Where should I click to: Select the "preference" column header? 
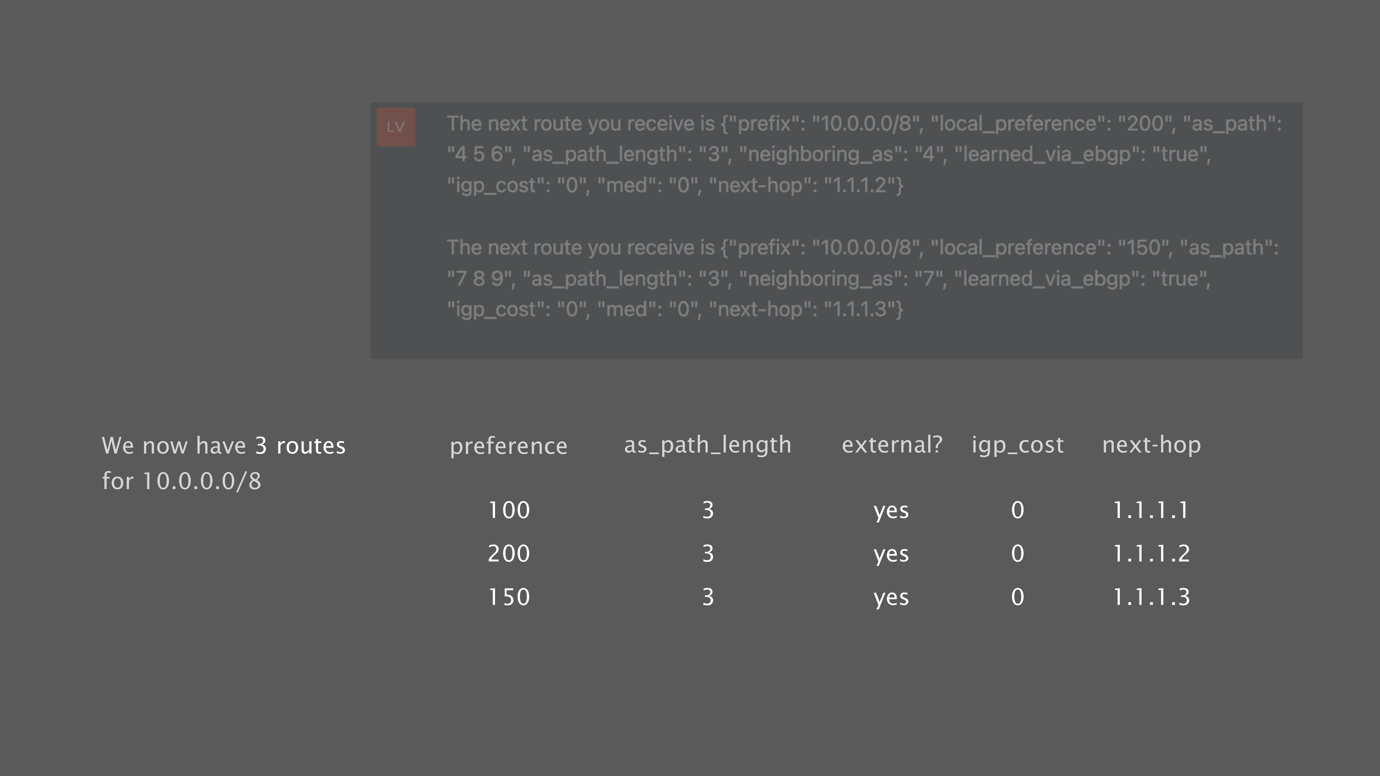pos(509,446)
